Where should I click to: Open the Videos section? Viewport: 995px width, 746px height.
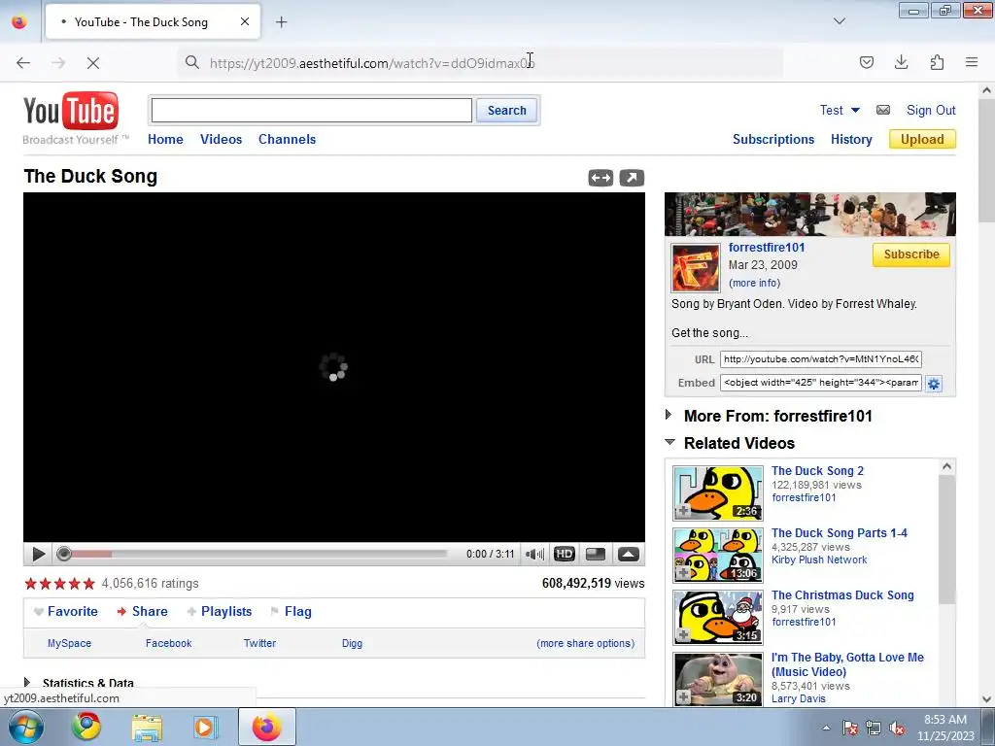(221, 140)
